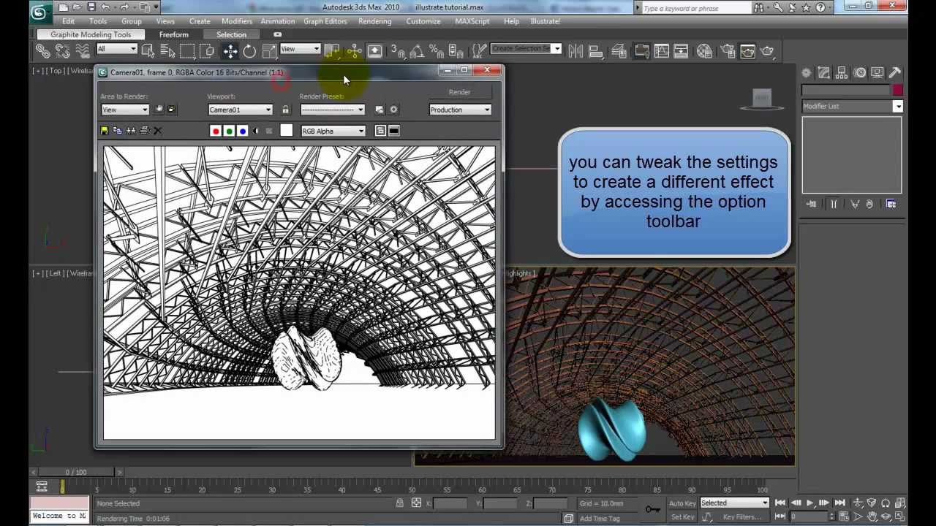Toggle the alpha channel display
The width and height of the screenshot is (936, 526).
point(256,131)
